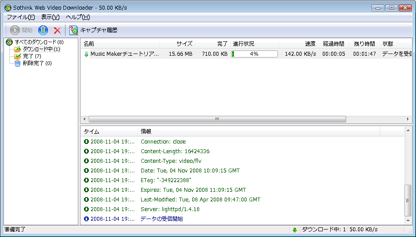Sort by the 名前 column header
Viewport: 416px width, 237px height.
click(x=120, y=44)
